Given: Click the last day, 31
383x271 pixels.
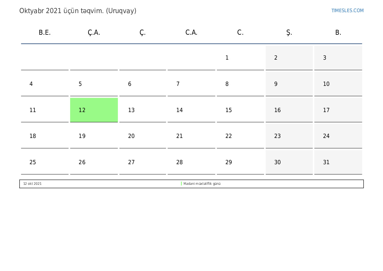Looking at the screenshot, I should point(338,162).
